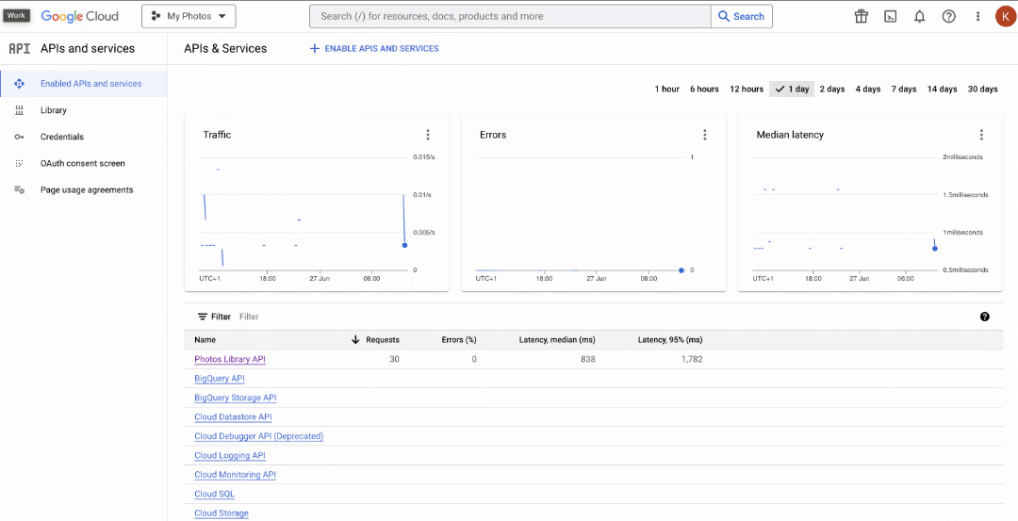
Task: Open the Median latency chart options menu
Action: (981, 135)
